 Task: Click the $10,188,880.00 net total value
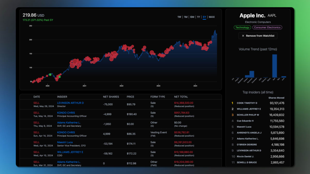click(184, 152)
